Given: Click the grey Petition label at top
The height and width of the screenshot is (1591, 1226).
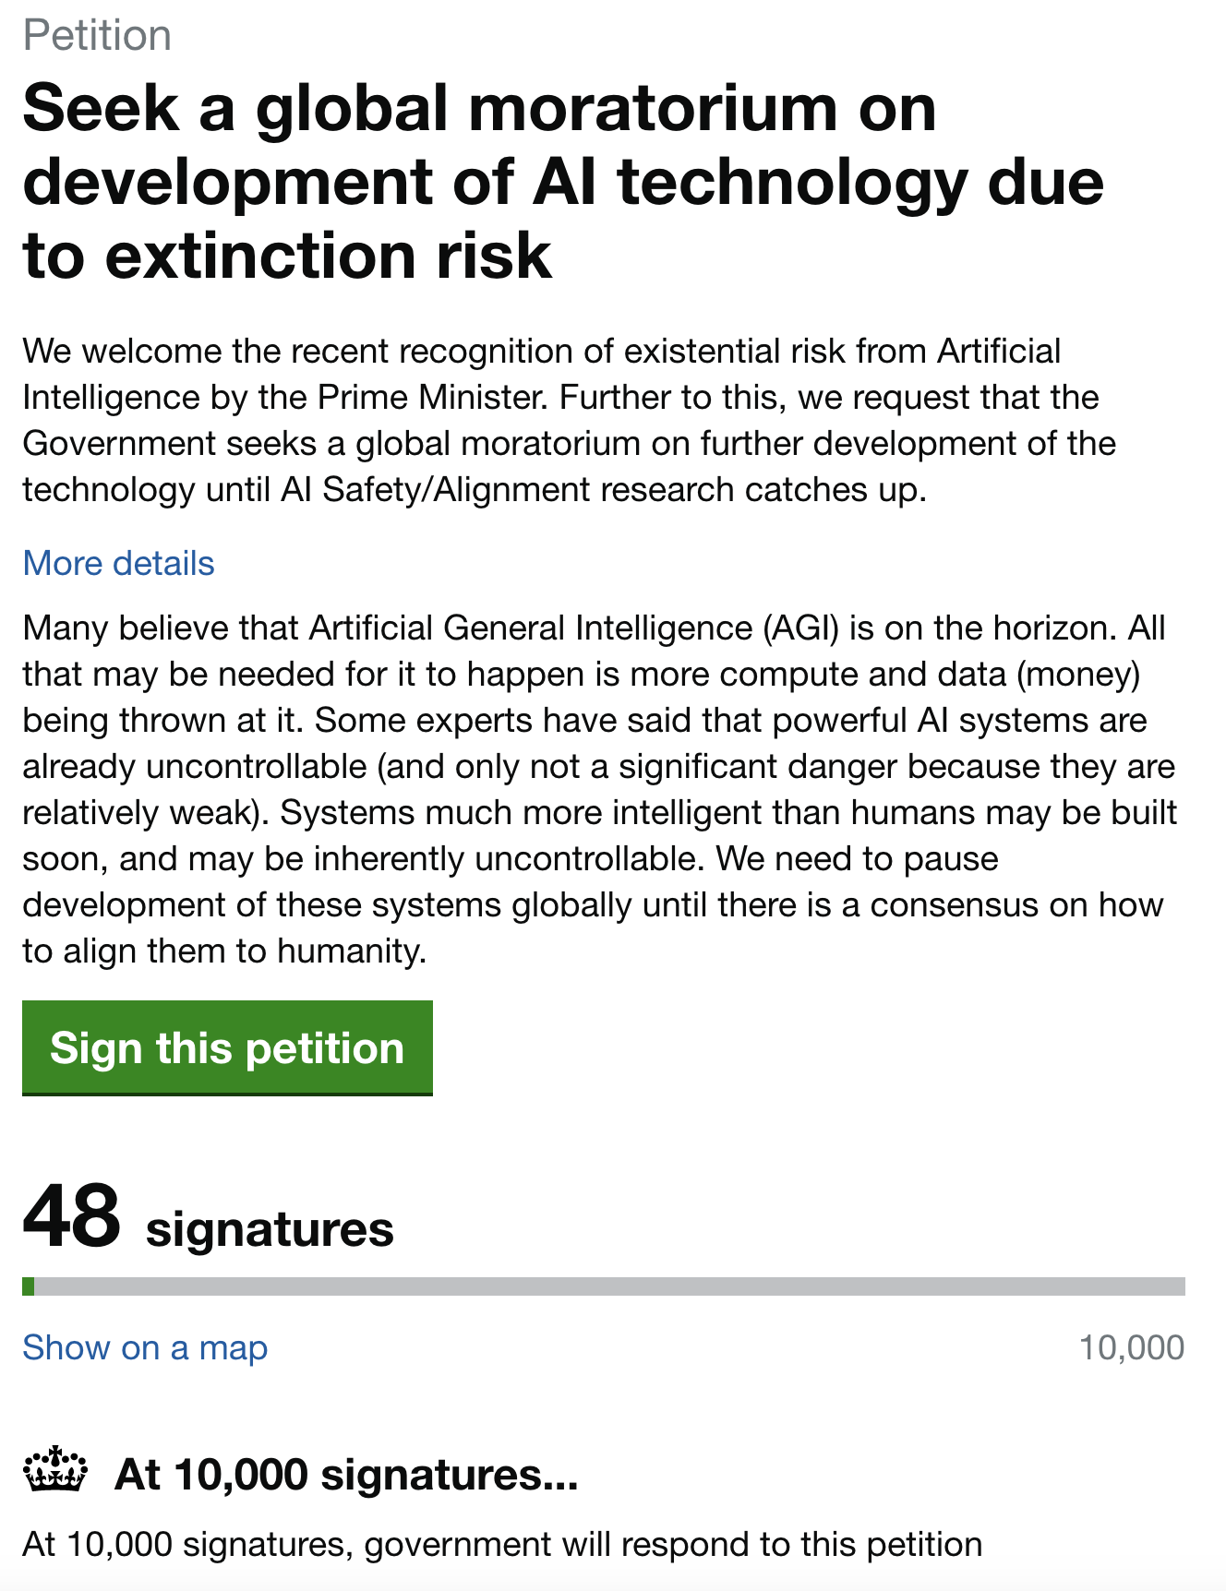Looking at the screenshot, I should [97, 35].
